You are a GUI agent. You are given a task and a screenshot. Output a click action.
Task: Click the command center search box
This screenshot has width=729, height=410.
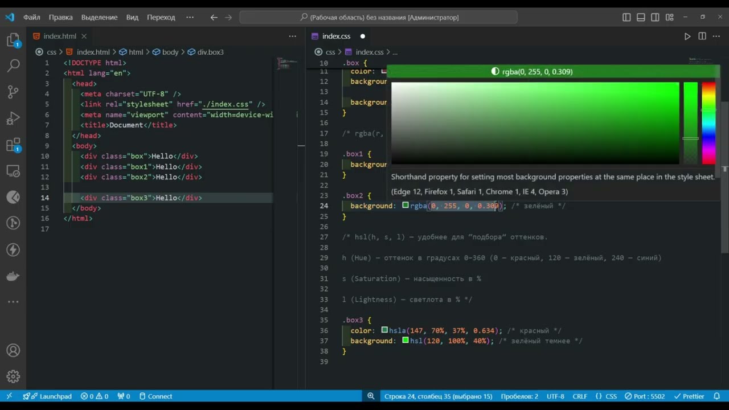point(378,18)
